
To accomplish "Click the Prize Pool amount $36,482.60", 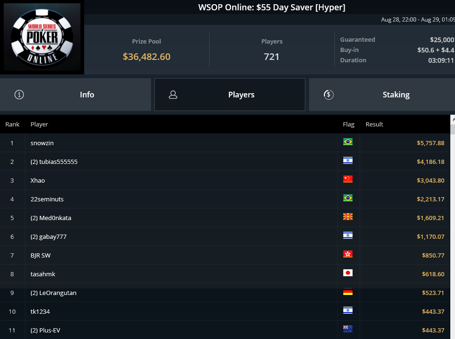I will [x=146, y=57].
